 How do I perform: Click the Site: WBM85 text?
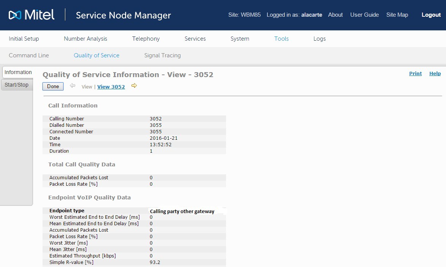pos(244,15)
